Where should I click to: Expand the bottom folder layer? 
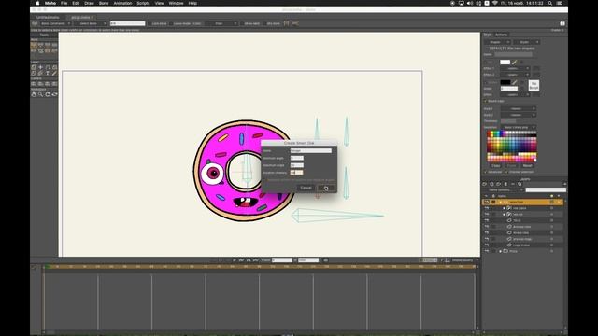tap(500, 251)
